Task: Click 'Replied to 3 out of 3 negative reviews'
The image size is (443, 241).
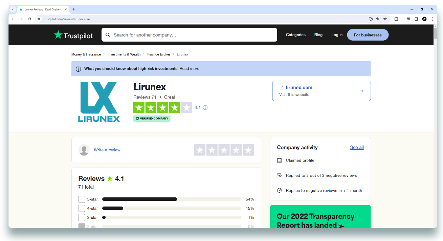Action: coord(321,175)
